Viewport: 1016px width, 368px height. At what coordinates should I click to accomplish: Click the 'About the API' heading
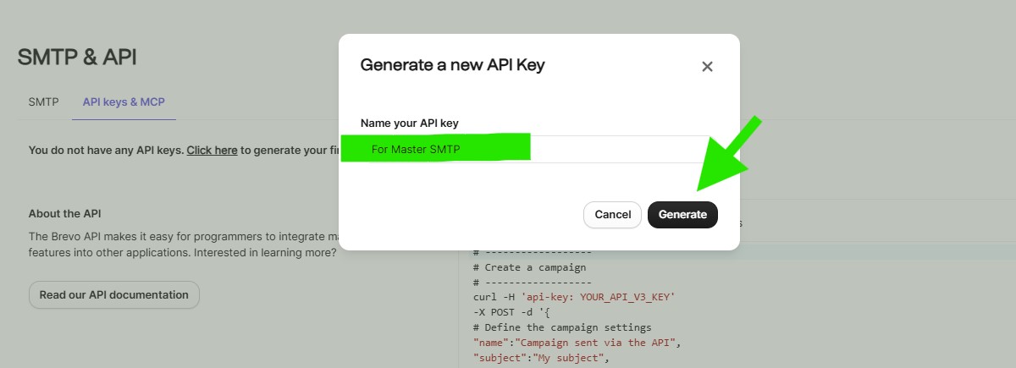coord(64,214)
